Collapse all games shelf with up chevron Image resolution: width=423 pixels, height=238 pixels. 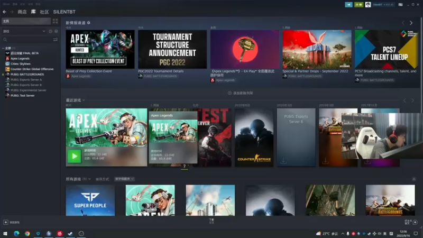pos(414,179)
